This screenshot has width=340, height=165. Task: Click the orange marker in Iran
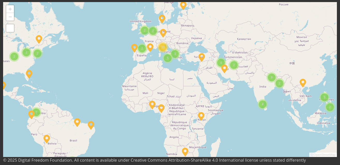pos(224,68)
